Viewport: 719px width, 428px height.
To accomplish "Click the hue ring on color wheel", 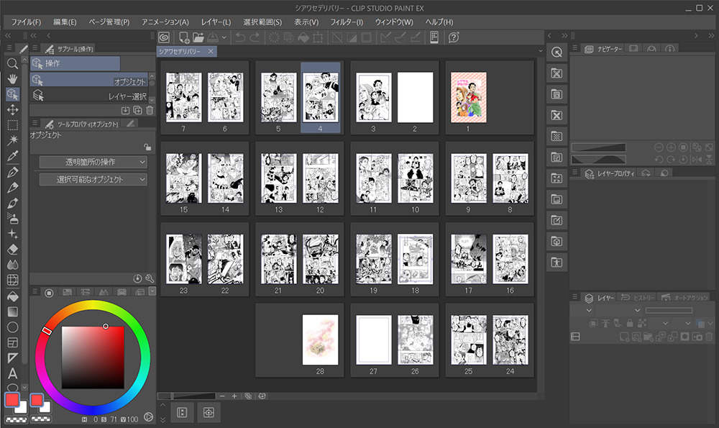I will 93,358.
